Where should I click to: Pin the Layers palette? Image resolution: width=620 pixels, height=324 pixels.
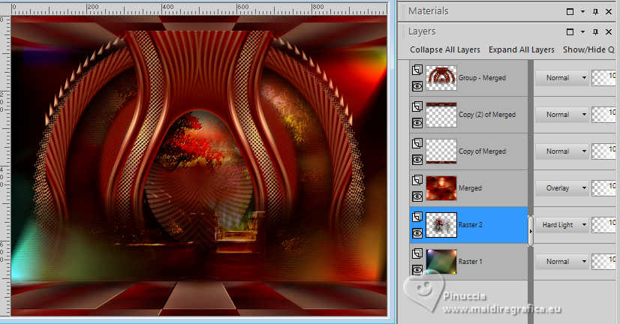click(x=595, y=32)
